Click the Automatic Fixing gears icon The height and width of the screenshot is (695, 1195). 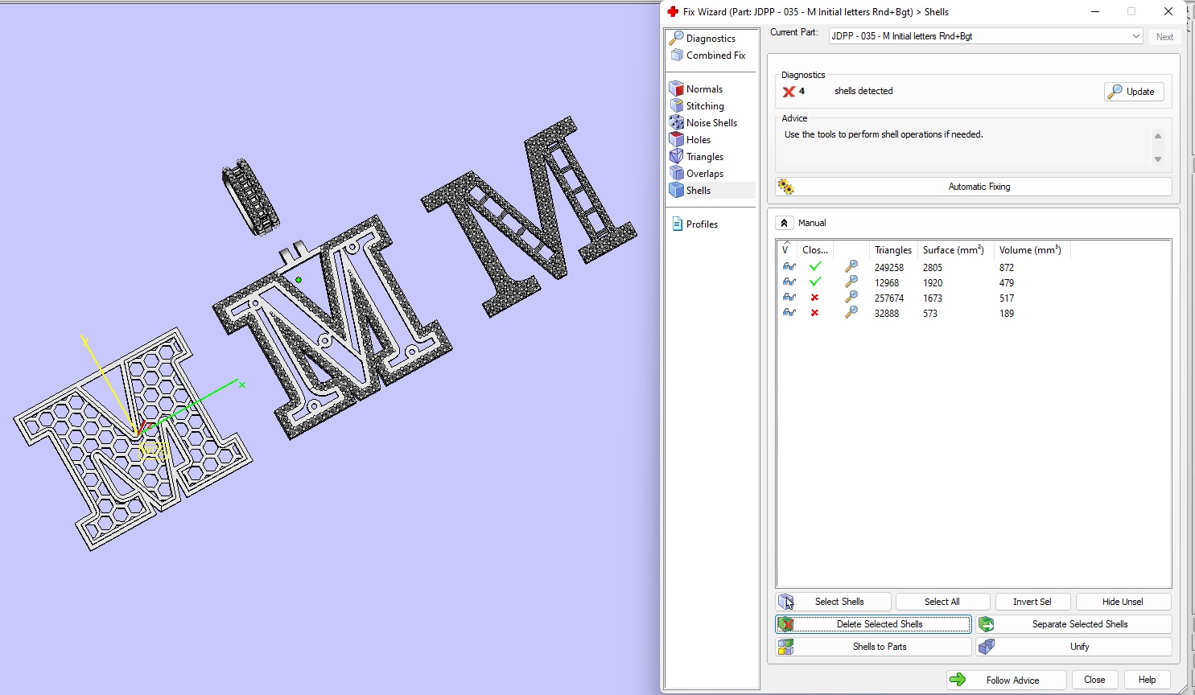pyautogui.click(x=786, y=187)
